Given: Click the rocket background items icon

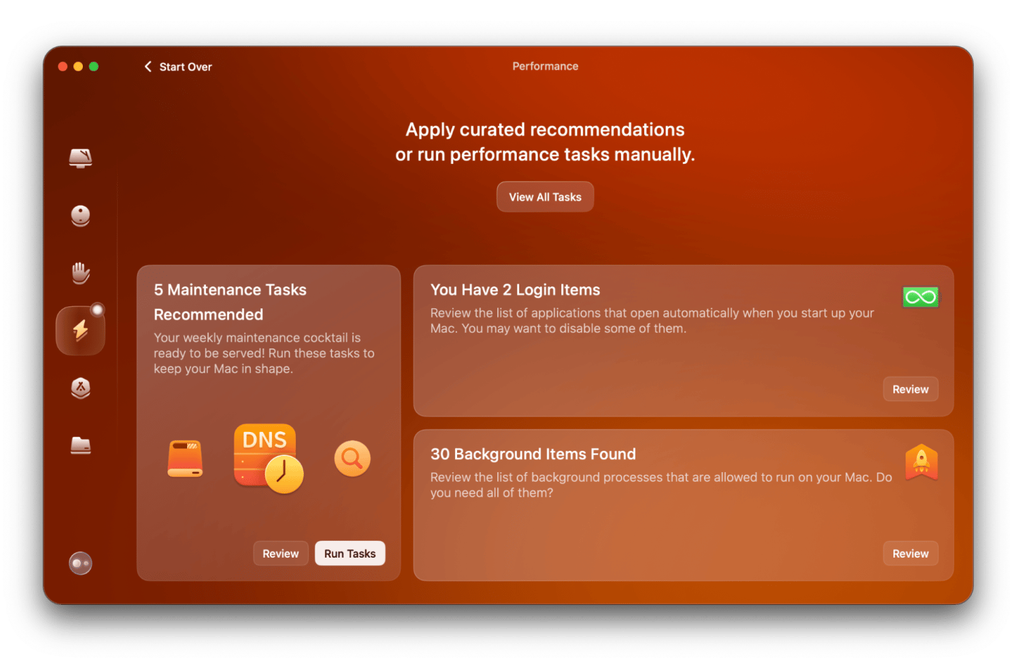Looking at the screenshot, I should tap(921, 462).
